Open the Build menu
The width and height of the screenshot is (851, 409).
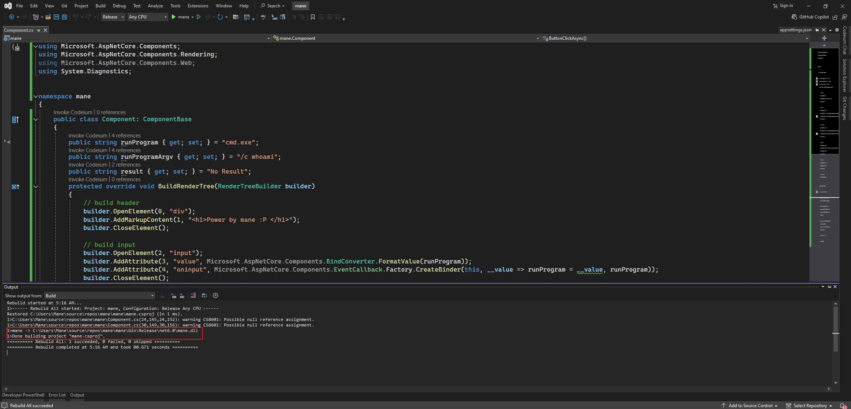pyautogui.click(x=100, y=6)
